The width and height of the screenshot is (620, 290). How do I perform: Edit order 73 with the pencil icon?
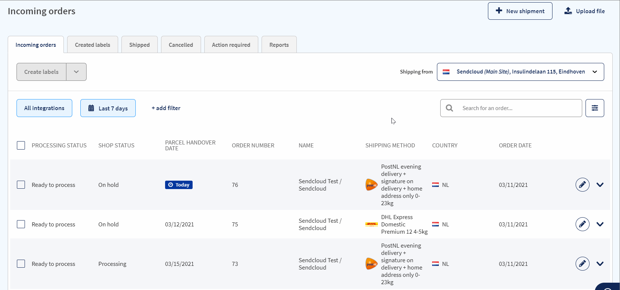(583, 264)
